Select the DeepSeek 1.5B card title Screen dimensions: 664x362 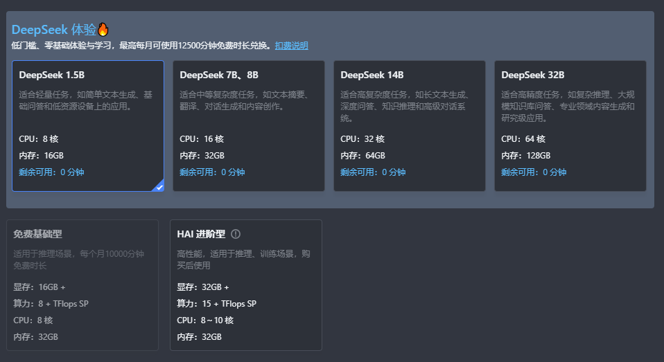[52, 75]
